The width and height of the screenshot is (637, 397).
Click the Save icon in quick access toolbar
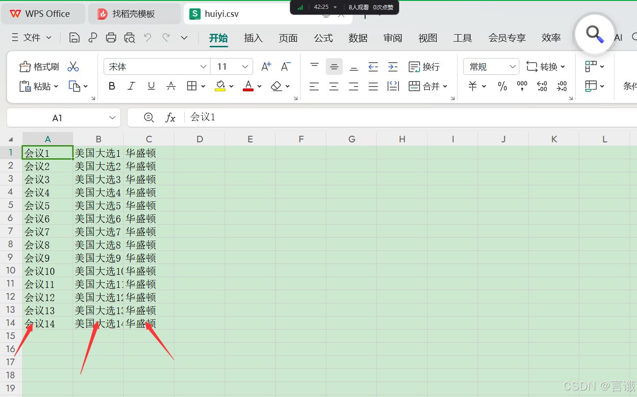(x=74, y=38)
